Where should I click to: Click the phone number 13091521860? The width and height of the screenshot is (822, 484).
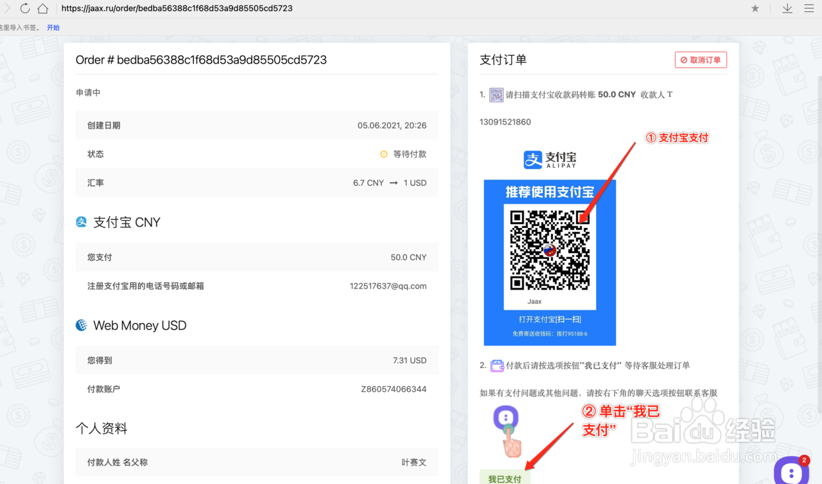click(505, 122)
